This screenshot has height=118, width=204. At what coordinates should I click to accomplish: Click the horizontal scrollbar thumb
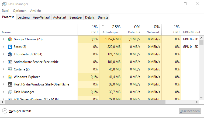tap(85, 102)
